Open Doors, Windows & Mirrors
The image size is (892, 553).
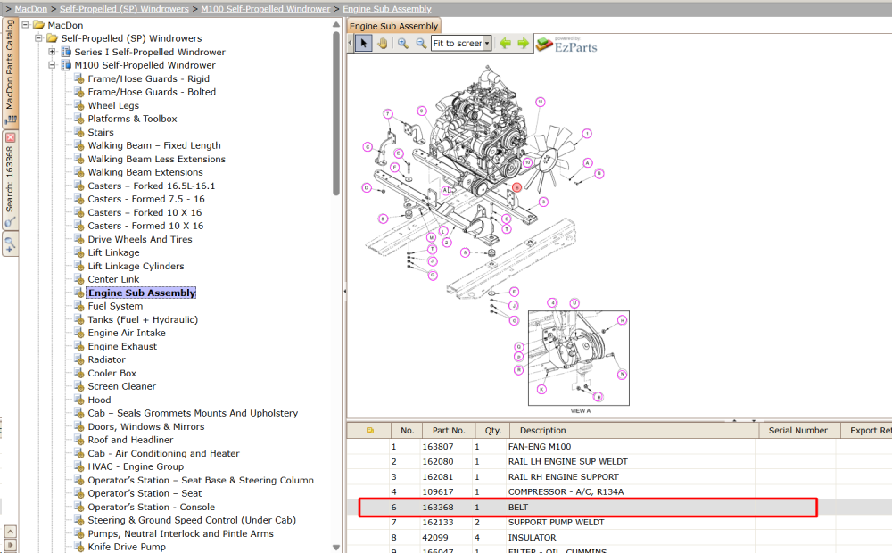click(146, 426)
